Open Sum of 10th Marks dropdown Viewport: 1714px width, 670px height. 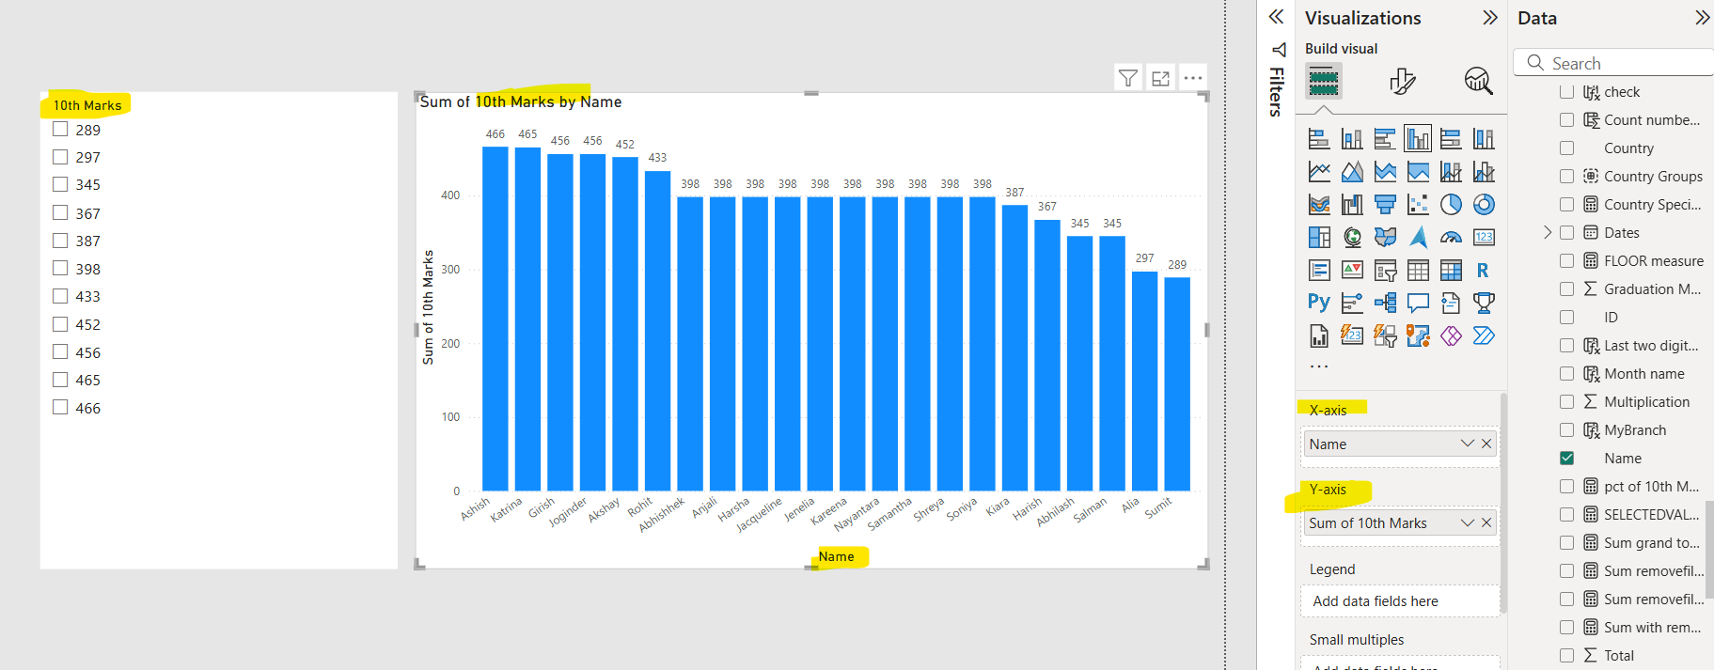[1467, 522]
